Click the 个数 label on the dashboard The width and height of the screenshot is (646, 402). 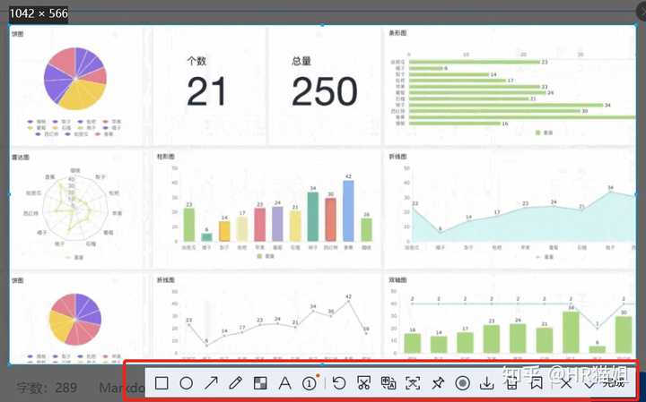coord(196,61)
